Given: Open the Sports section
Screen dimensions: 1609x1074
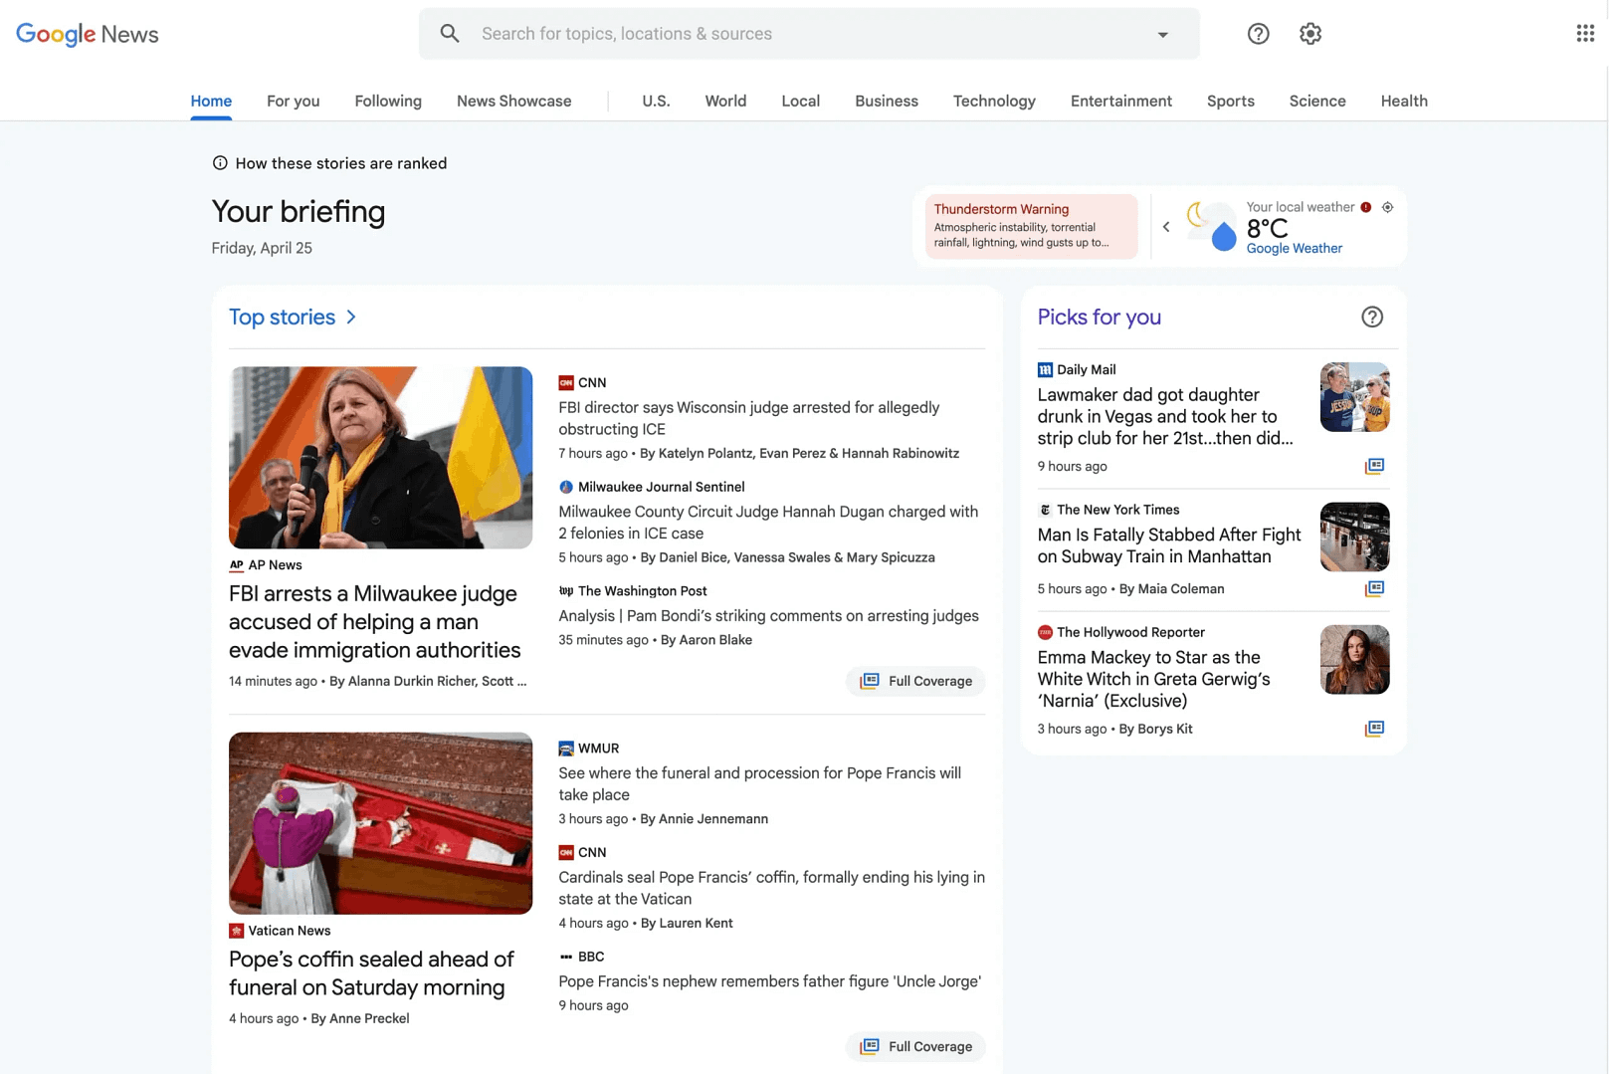Looking at the screenshot, I should [1231, 102].
